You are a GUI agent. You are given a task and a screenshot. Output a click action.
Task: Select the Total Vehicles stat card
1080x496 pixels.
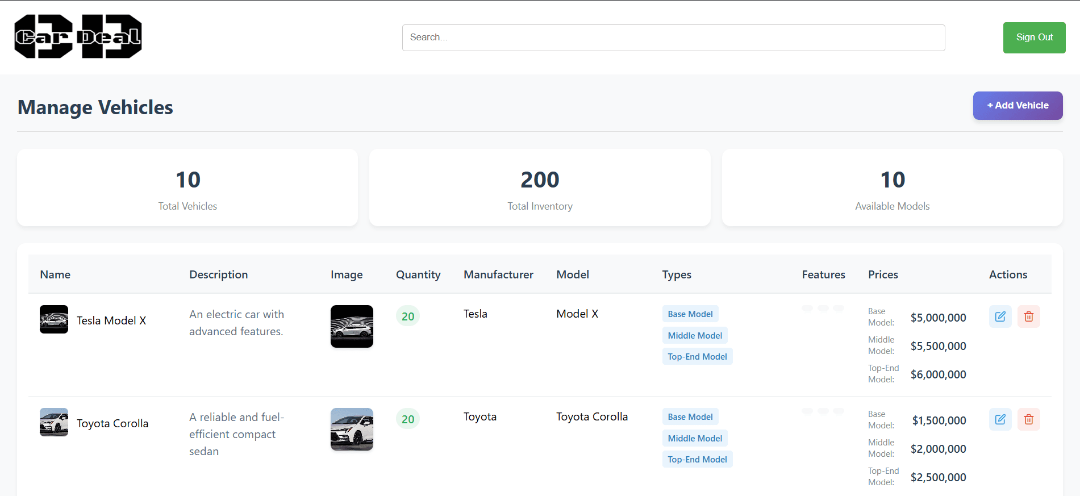(x=187, y=187)
